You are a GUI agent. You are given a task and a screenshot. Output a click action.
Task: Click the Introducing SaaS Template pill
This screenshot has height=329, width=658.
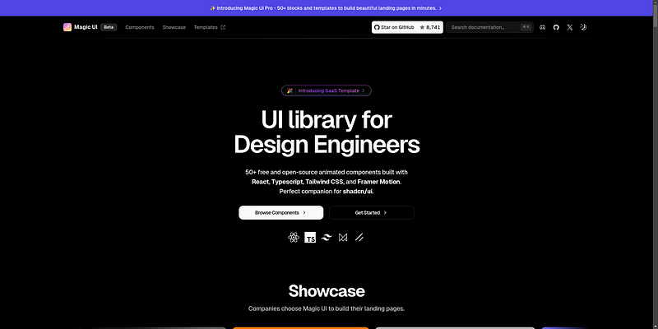pos(327,90)
